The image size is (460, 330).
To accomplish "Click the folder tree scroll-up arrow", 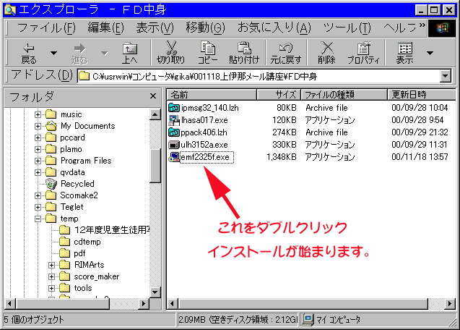I will click(x=155, y=114).
